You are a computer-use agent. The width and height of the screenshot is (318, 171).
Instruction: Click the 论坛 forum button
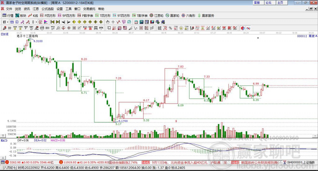pyautogui.click(x=270, y=2)
